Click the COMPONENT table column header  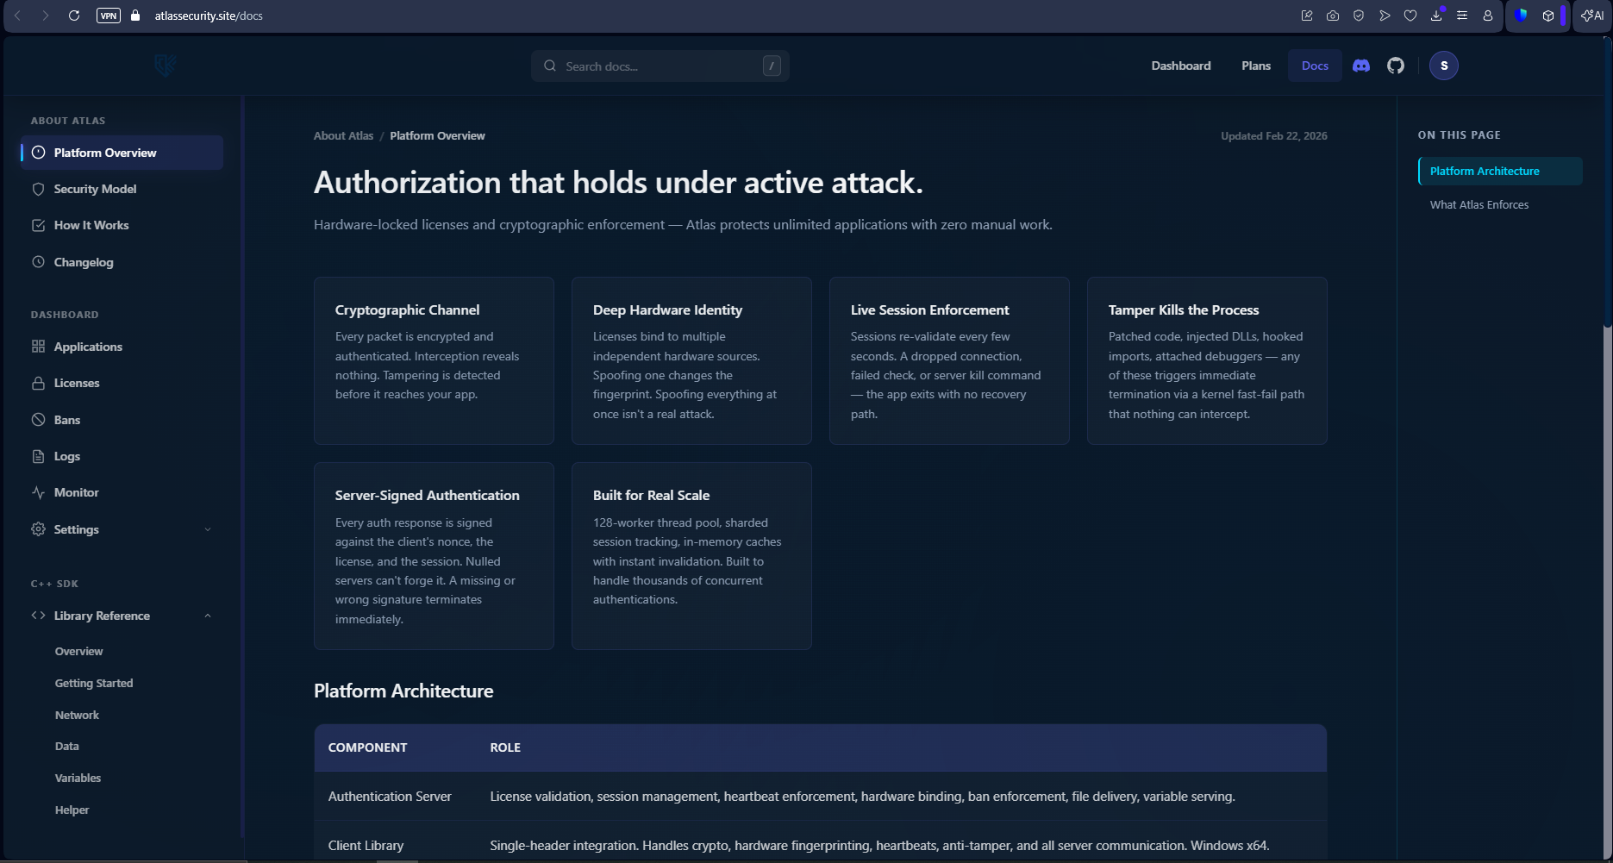click(367, 747)
